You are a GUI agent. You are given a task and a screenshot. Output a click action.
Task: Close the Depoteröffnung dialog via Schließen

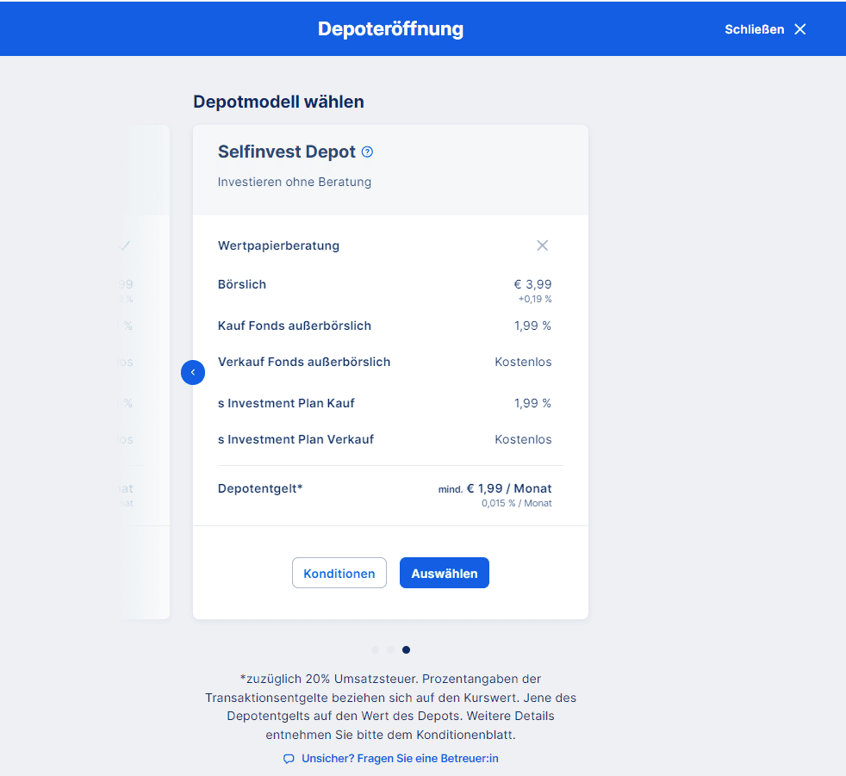click(x=765, y=29)
